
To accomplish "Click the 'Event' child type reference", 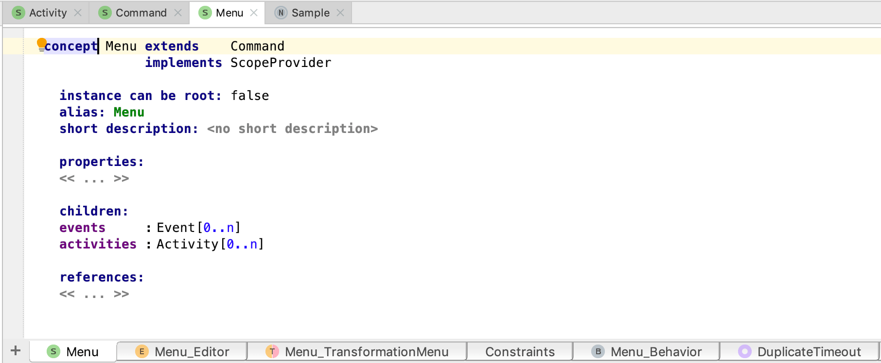I will tap(176, 228).
